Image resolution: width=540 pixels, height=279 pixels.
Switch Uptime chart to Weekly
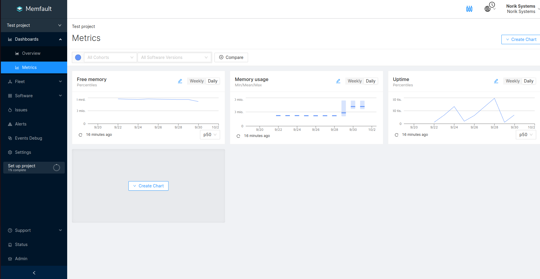point(513,81)
